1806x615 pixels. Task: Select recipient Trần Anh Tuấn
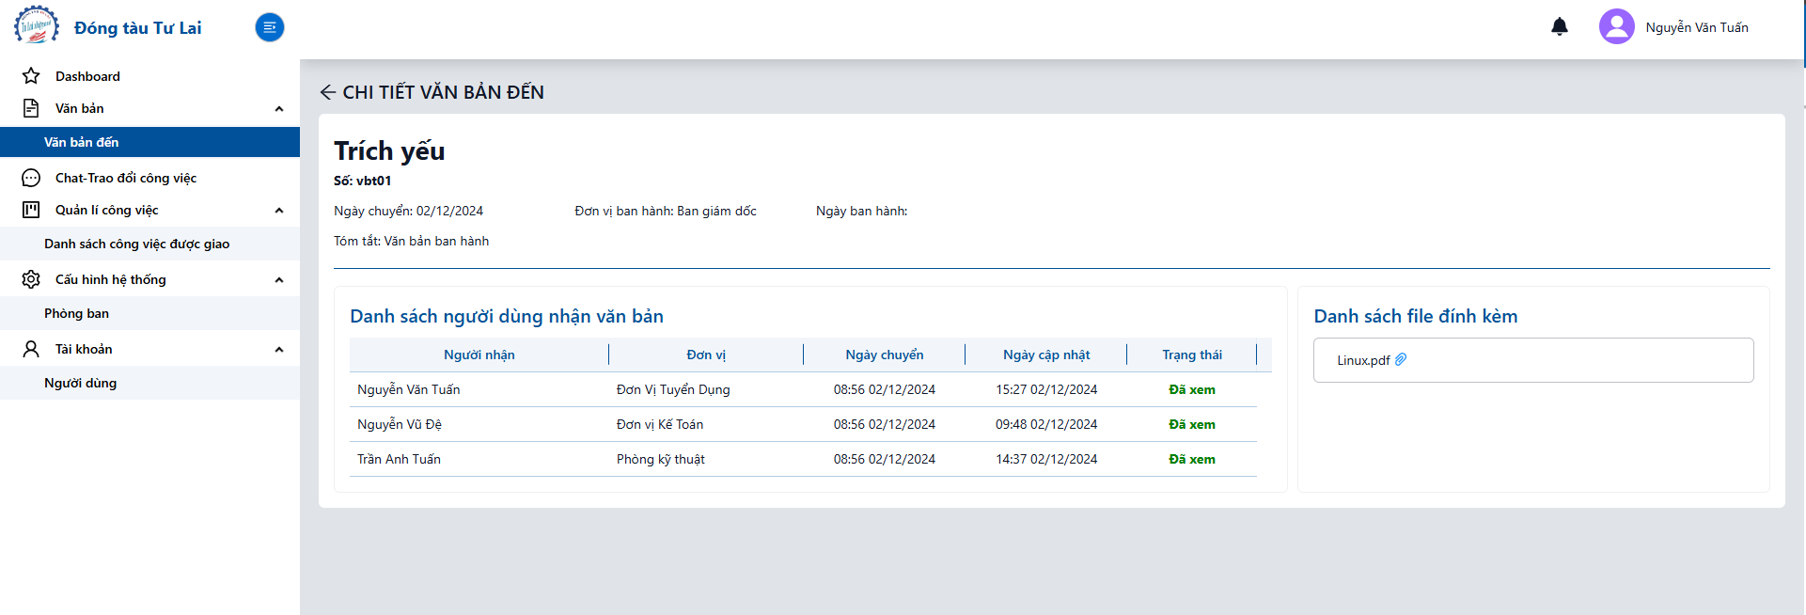(x=399, y=459)
